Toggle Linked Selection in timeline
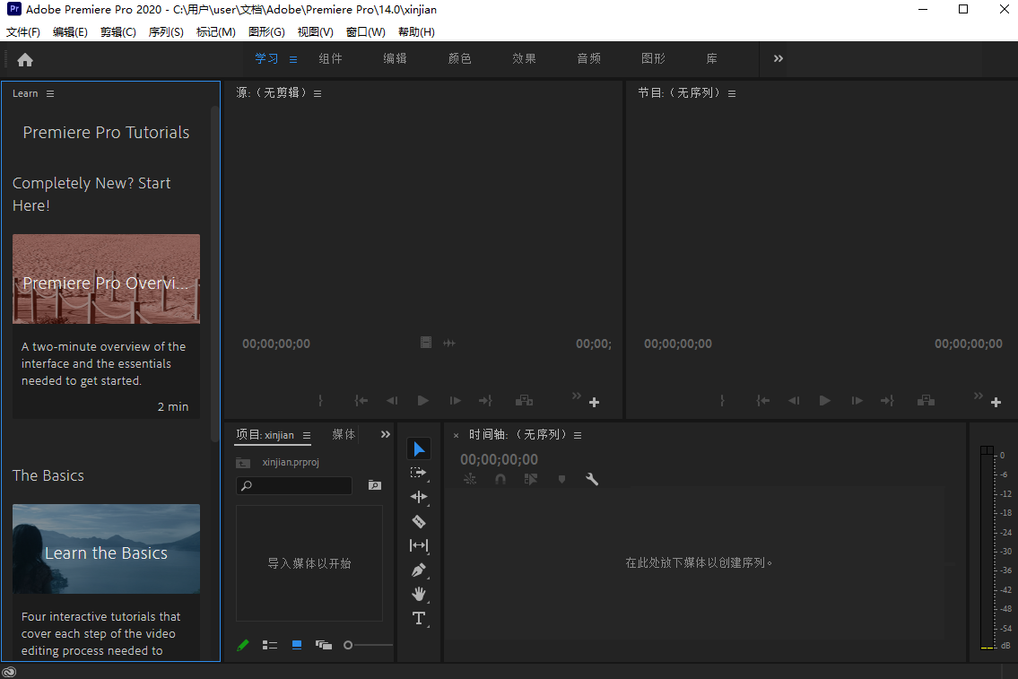1018x679 pixels. [530, 479]
